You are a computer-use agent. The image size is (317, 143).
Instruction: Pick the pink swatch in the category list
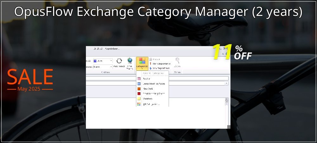pyautogui.click(x=139, y=78)
